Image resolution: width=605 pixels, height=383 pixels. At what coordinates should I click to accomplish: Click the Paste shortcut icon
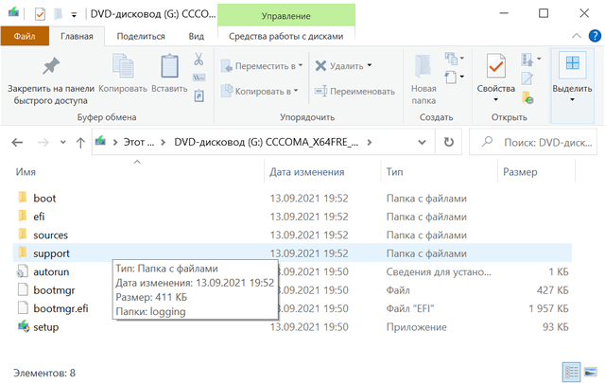pyautogui.click(x=199, y=96)
